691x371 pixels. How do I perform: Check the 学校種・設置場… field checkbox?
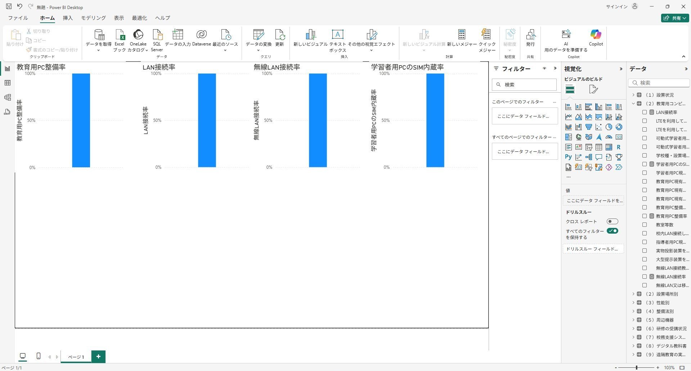(645, 155)
